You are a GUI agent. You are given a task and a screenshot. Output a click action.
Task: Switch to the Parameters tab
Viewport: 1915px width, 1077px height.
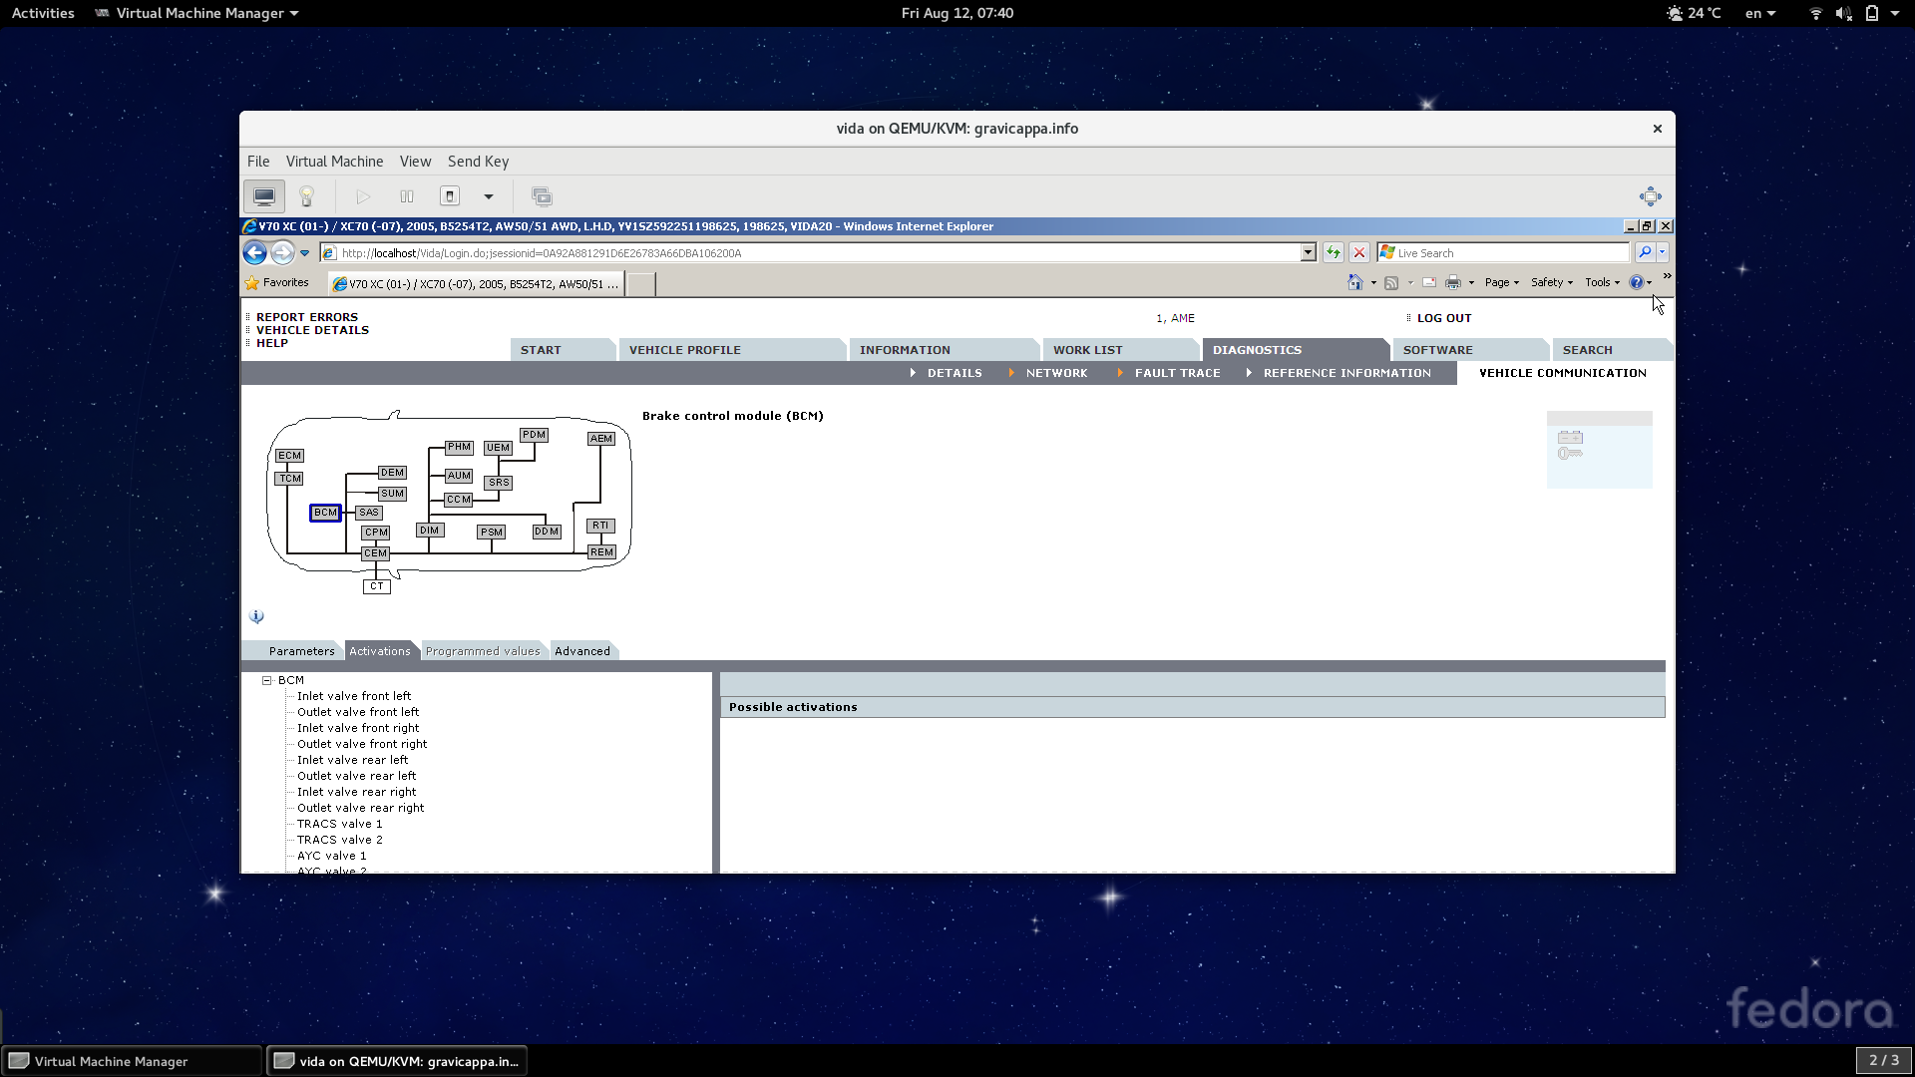(x=301, y=652)
